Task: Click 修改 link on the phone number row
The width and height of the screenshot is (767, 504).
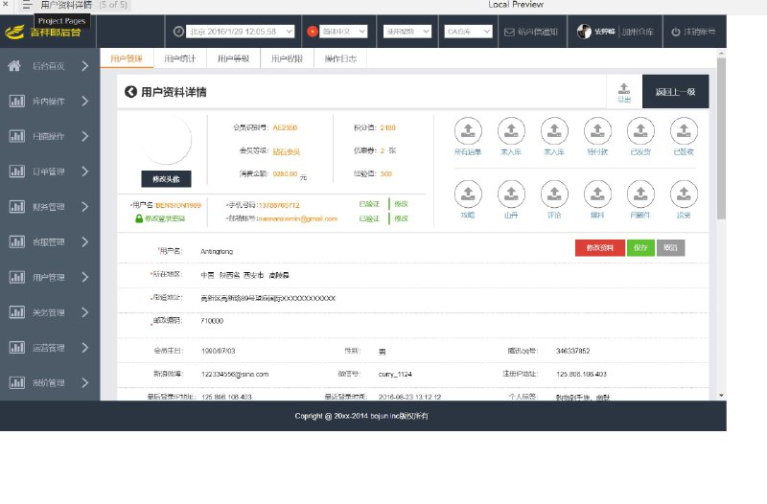Action: 401,204
